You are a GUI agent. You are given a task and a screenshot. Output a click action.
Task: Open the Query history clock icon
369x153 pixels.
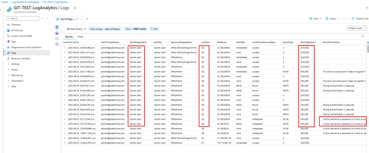point(57,44)
